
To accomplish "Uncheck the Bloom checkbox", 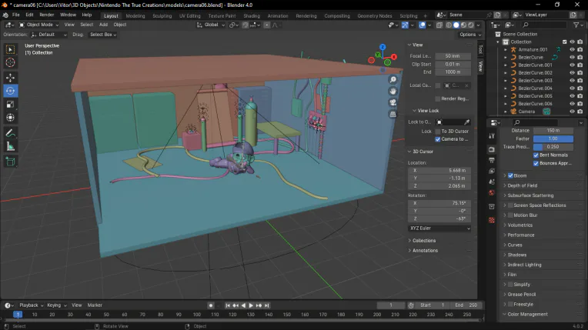I will [510, 175].
